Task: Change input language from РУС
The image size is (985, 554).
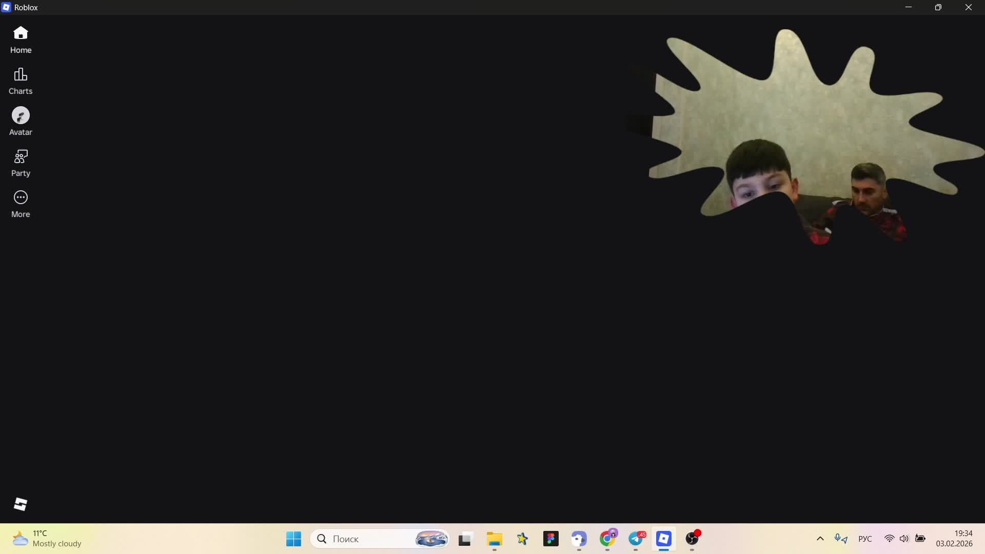Action: (x=865, y=539)
